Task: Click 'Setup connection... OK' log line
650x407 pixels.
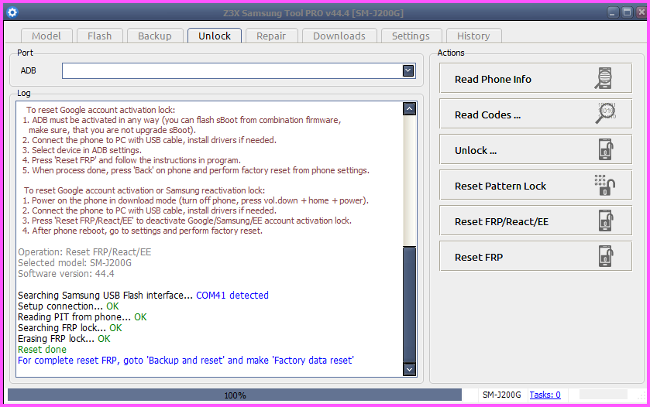Action: (x=68, y=306)
